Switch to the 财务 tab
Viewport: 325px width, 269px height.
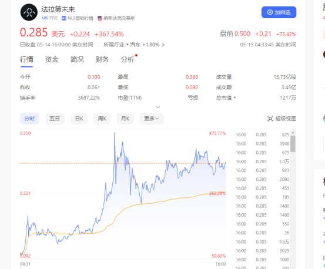[102, 59]
